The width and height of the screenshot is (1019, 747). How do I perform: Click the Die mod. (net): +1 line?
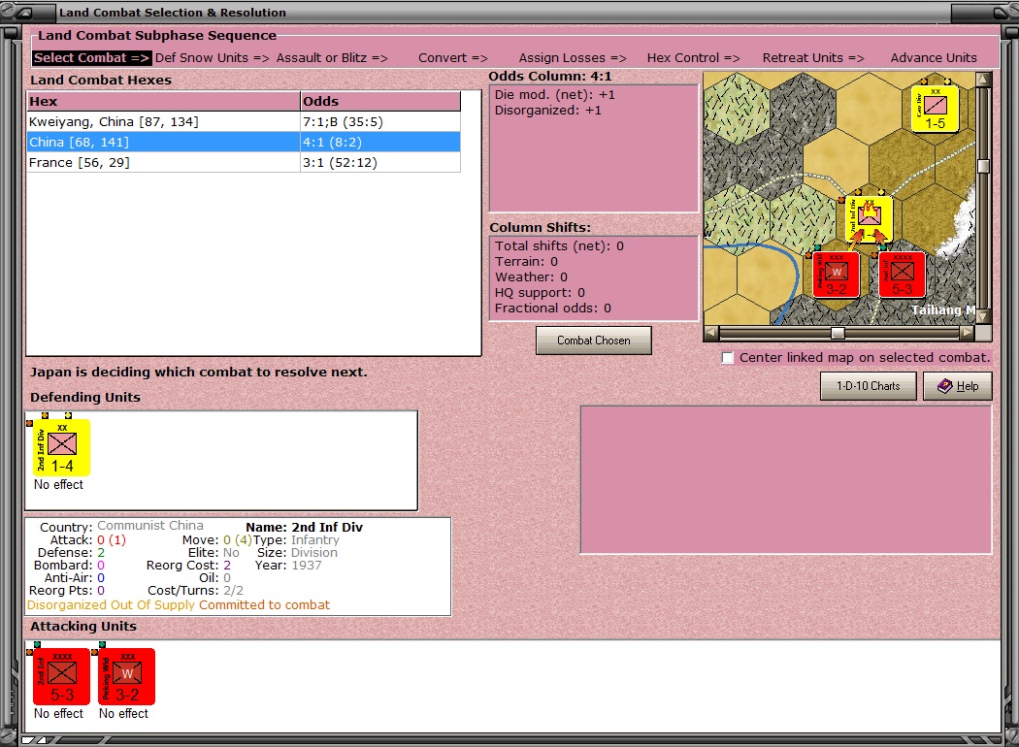coord(554,95)
